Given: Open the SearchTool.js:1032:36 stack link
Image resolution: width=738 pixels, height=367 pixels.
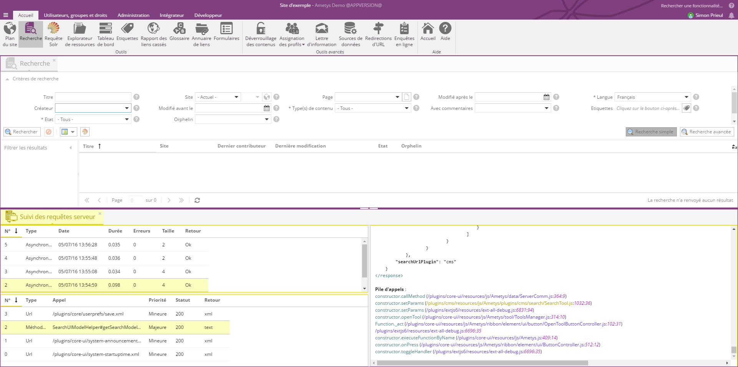Looking at the screenshot, I should pyautogui.click(x=509, y=303).
